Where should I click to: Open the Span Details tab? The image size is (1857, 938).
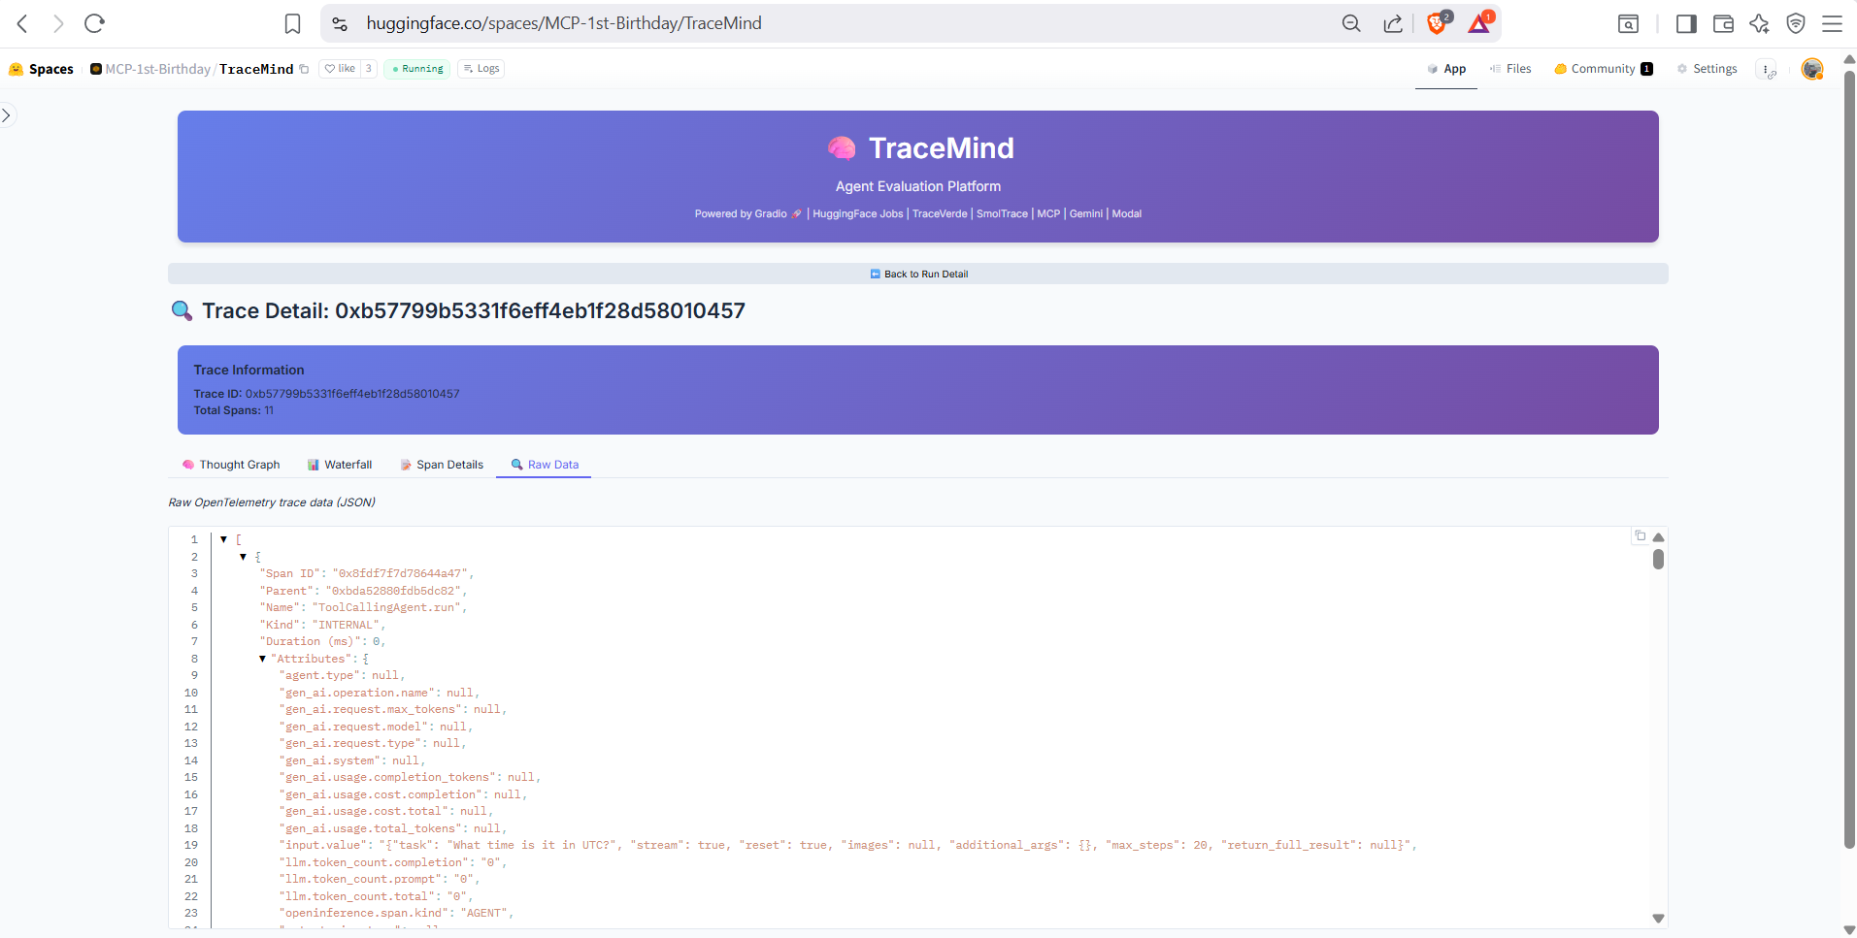coord(442,465)
